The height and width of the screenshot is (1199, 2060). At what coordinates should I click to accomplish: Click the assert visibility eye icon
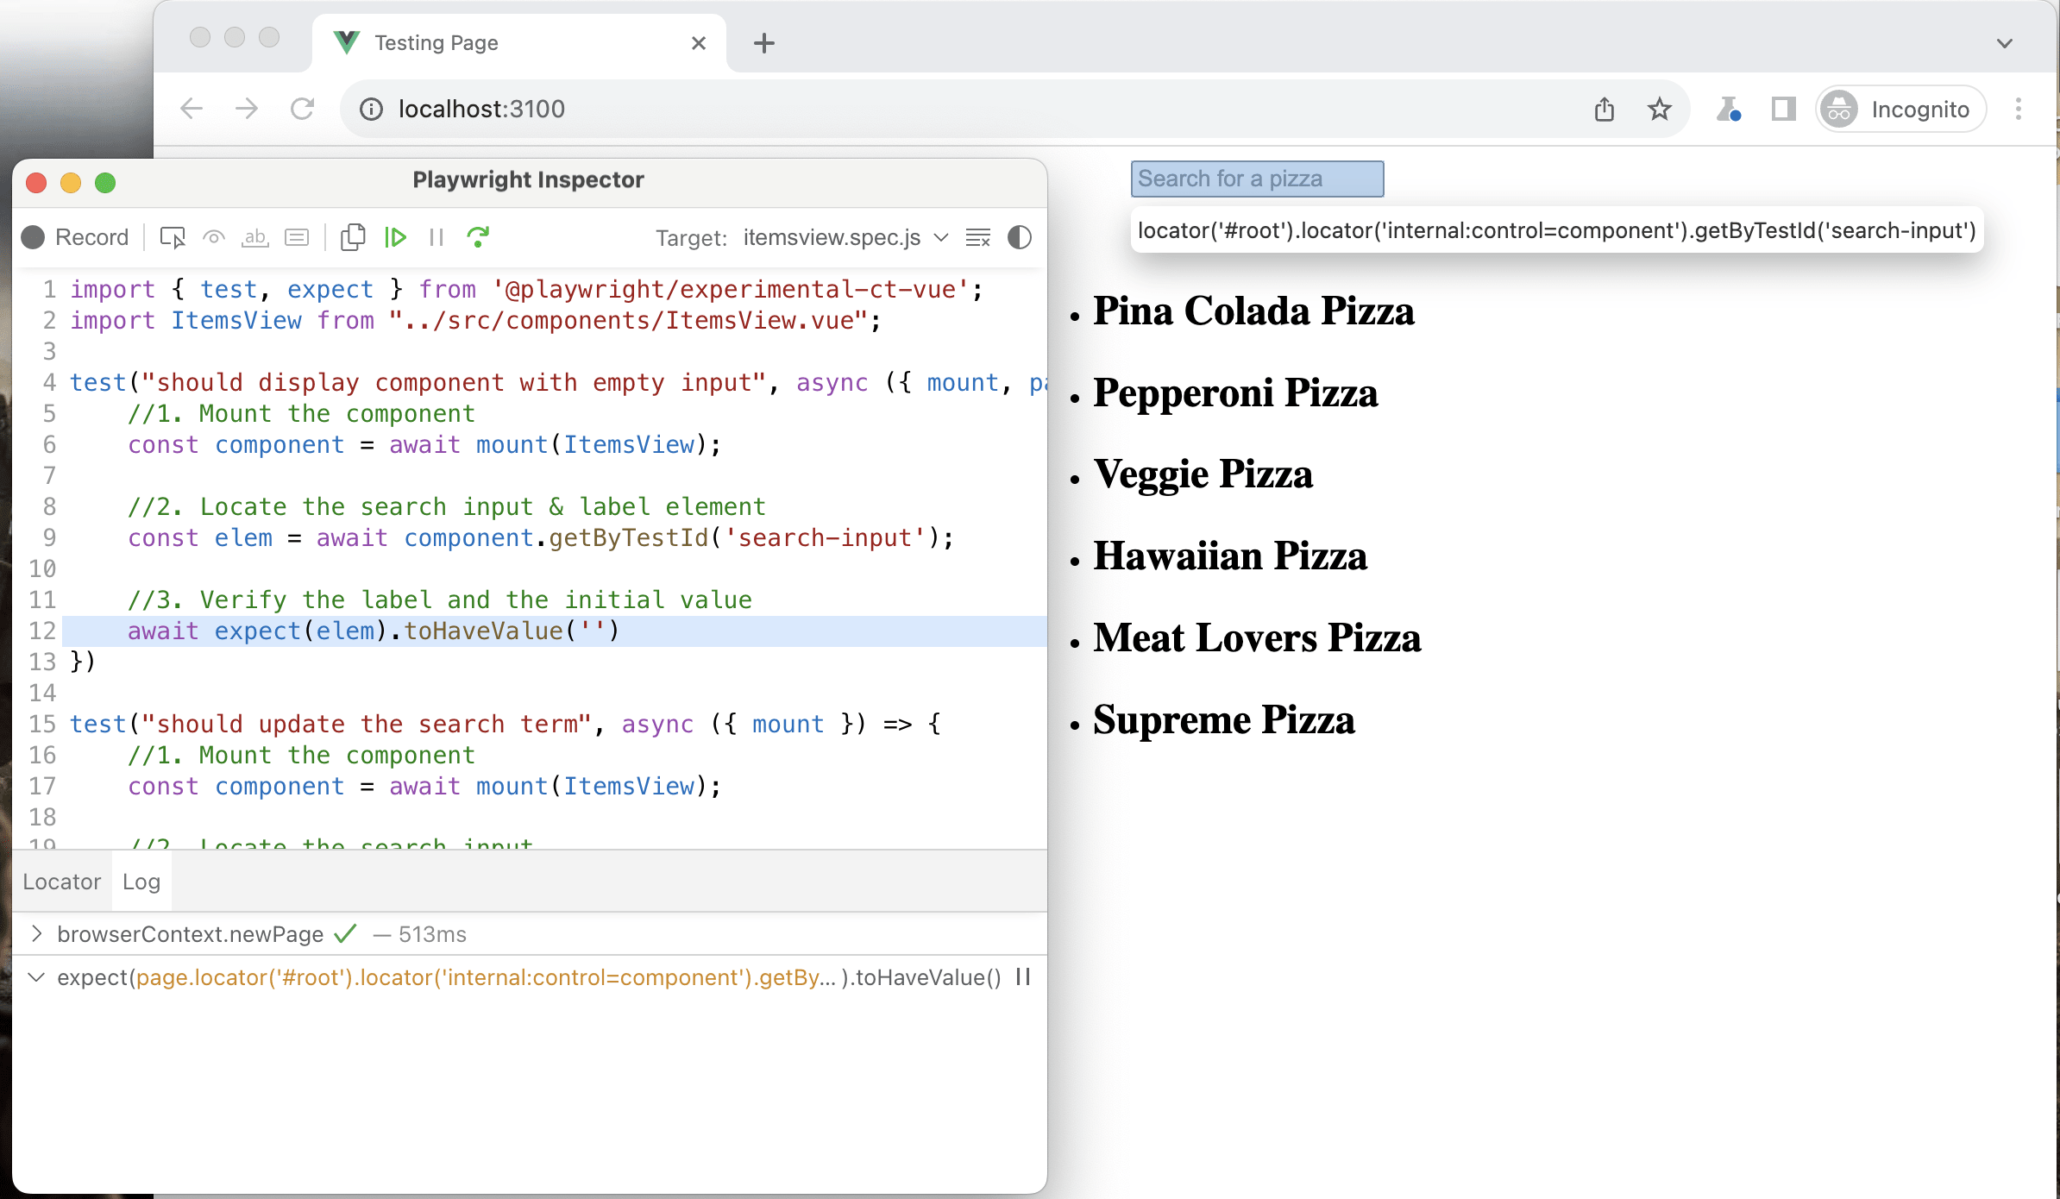(213, 237)
